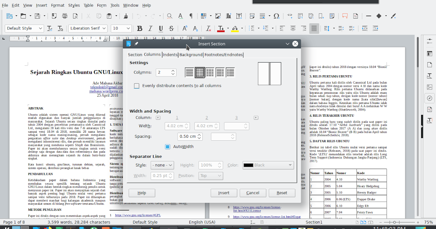Viewport: 436px width, 229px height.
Task: Open the font color tool
Action: pos(221,28)
